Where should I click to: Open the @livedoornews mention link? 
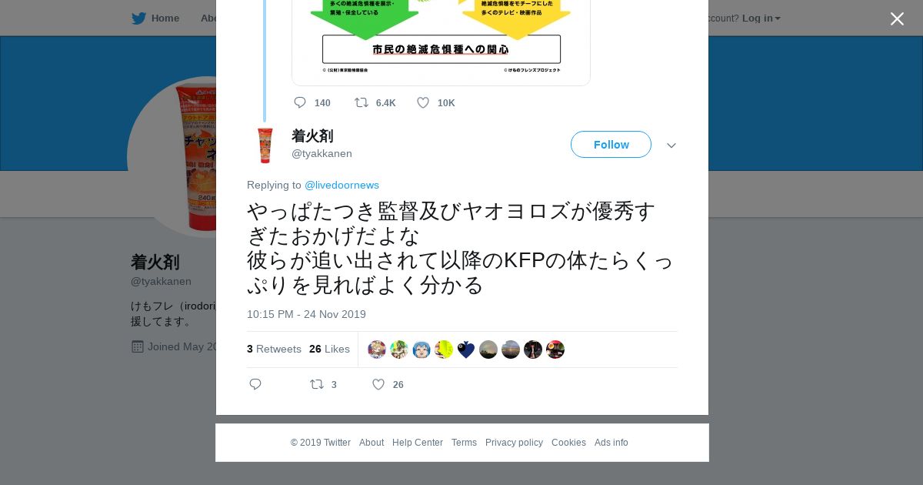pyautogui.click(x=342, y=185)
